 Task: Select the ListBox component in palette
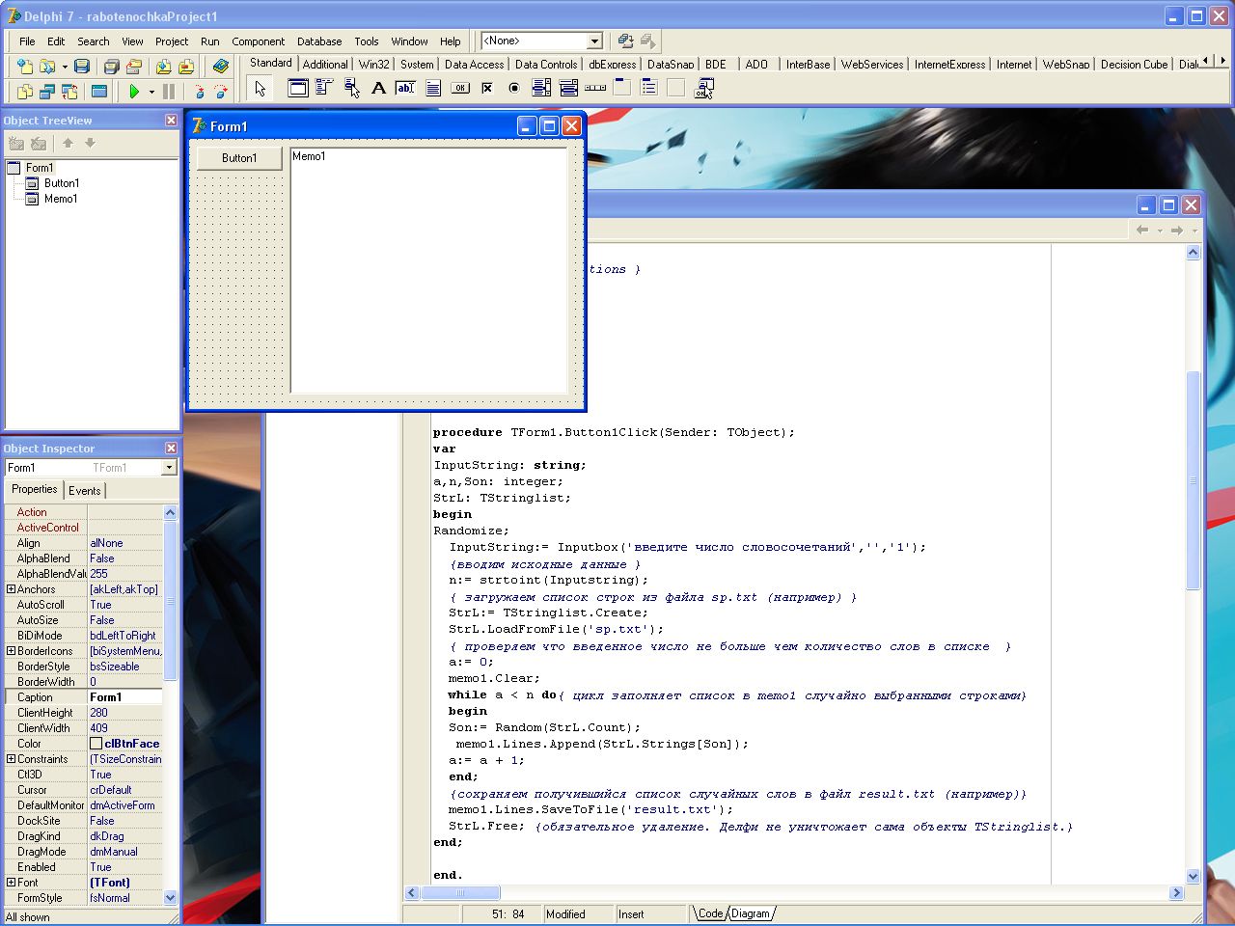541,88
